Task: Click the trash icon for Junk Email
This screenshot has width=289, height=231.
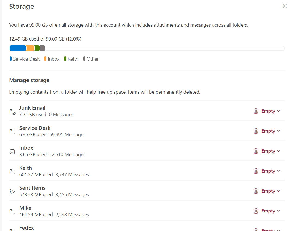Action: tap(256, 111)
